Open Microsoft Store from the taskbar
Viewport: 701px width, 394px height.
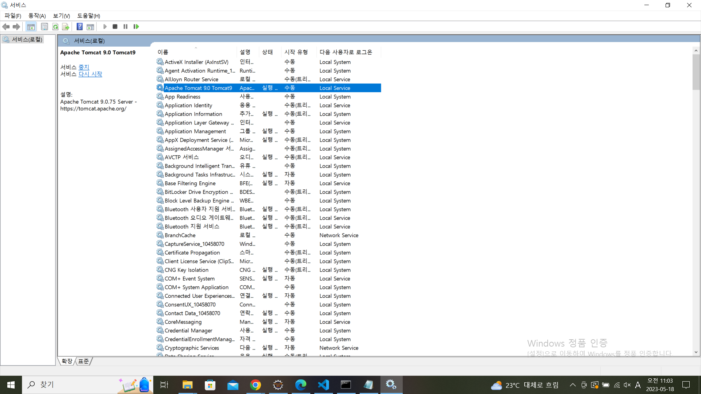pyautogui.click(x=210, y=385)
